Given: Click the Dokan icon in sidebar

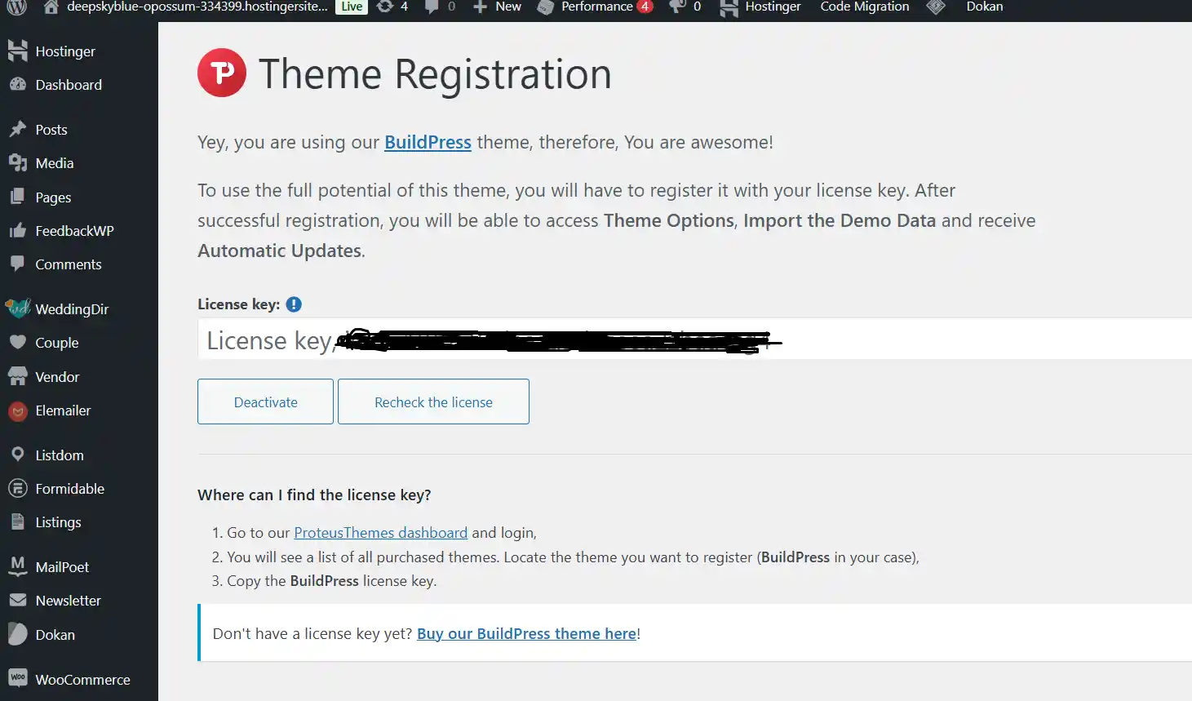Looking at the screenshot, I should (17, 634).
